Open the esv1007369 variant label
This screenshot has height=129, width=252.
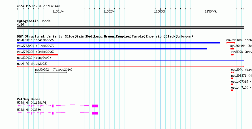pyautogui.click(x=242, y=82)
